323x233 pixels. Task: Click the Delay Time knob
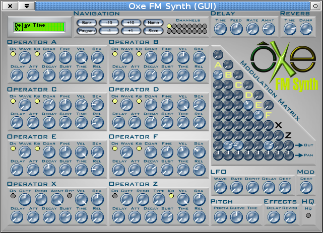pos(220,29)
